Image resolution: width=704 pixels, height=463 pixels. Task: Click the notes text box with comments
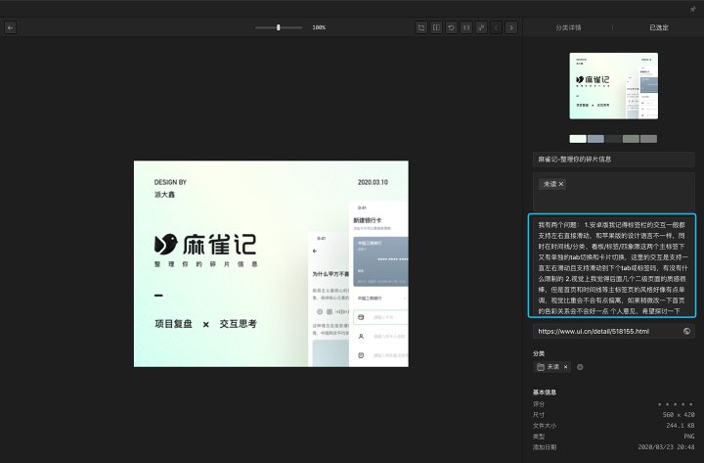(612, 265)
